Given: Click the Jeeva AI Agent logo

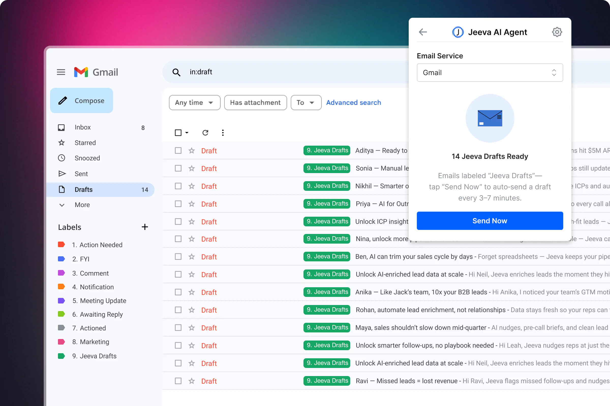Looking at the screenshot, I should pos(458,32).
